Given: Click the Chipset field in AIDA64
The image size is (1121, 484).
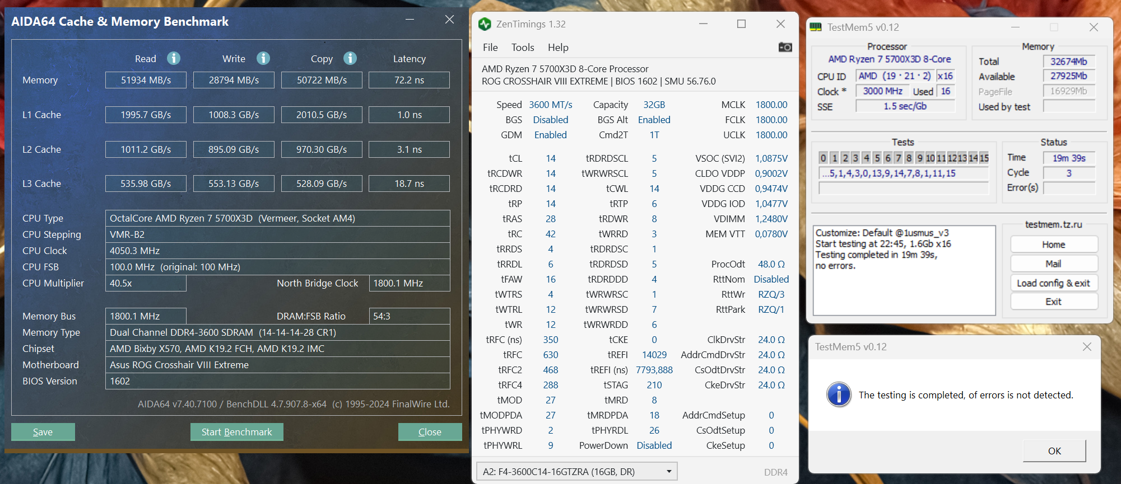Looking at the screenshot, I should 278,349.
